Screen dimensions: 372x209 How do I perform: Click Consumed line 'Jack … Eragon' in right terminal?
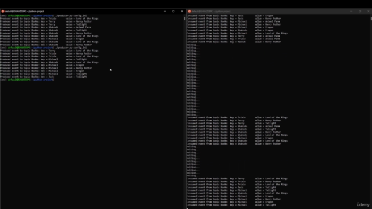coord(230,16)
